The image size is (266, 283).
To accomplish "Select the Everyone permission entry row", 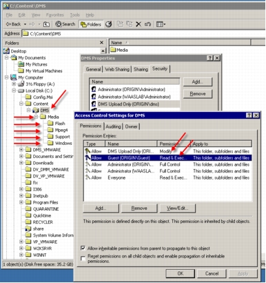I will pos(167,177).
